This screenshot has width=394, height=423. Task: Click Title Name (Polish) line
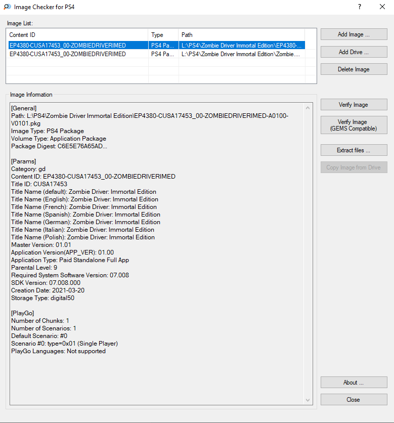(83, 237)
